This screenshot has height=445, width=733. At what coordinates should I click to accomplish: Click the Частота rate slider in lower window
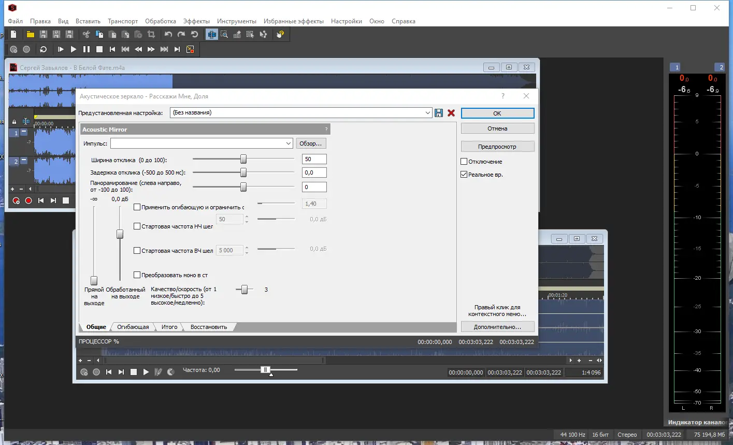tap(266, 369)
